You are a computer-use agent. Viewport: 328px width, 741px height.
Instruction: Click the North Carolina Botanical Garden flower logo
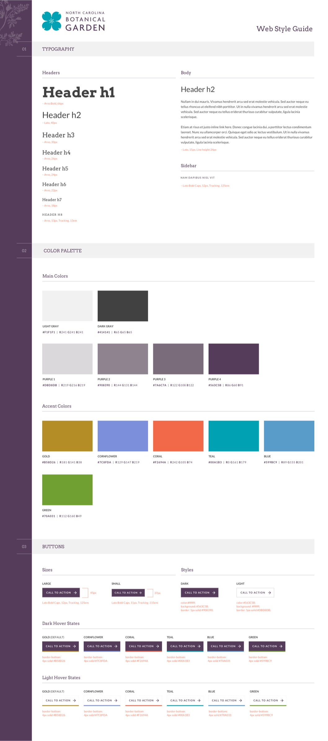[x=51, y=21]
